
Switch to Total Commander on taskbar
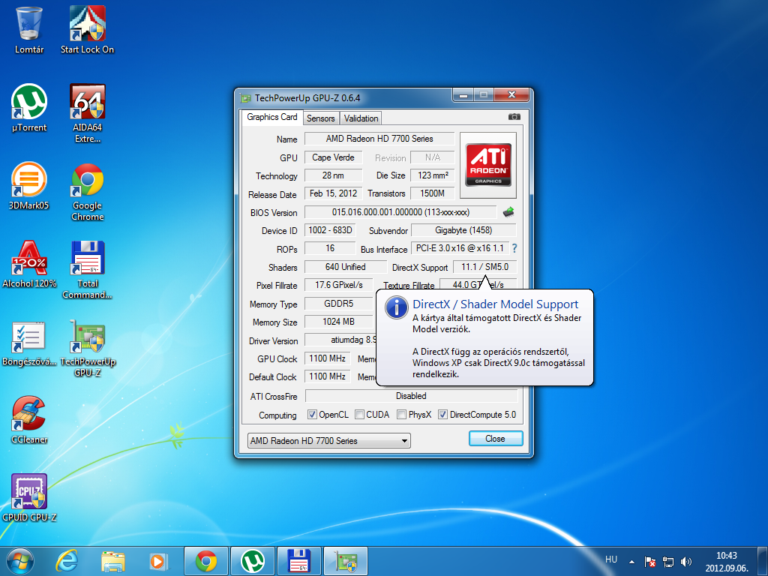[x=299, y=561]
